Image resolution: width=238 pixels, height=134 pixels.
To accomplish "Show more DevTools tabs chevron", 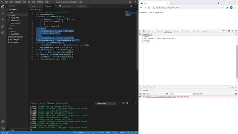I will click(x=212, y=31).
